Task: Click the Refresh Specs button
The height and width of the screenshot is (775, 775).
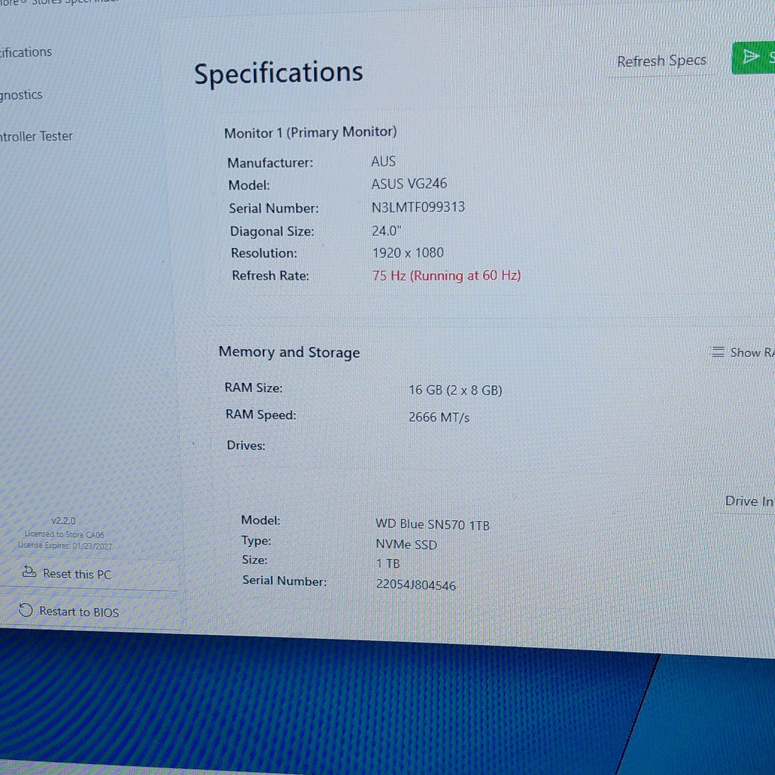Action: pos(661,61)
